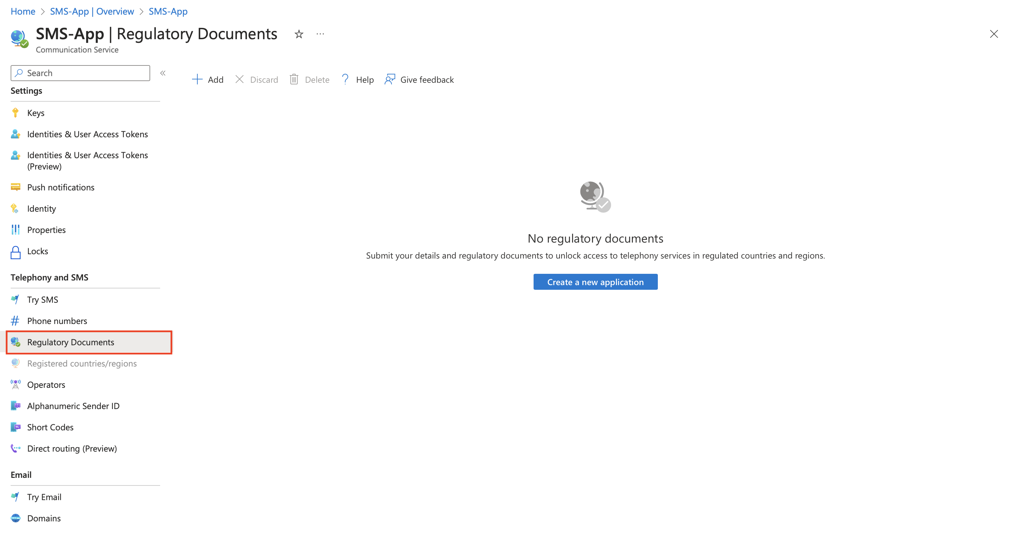Click Create a new application button
Image resolution: width=1012 pixels, height=535 pixels.
(x=595, y=281)
